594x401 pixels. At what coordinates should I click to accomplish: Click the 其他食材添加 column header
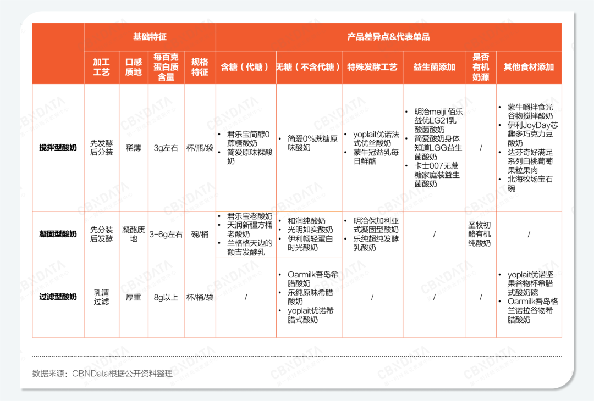click(x=529, y=67)
